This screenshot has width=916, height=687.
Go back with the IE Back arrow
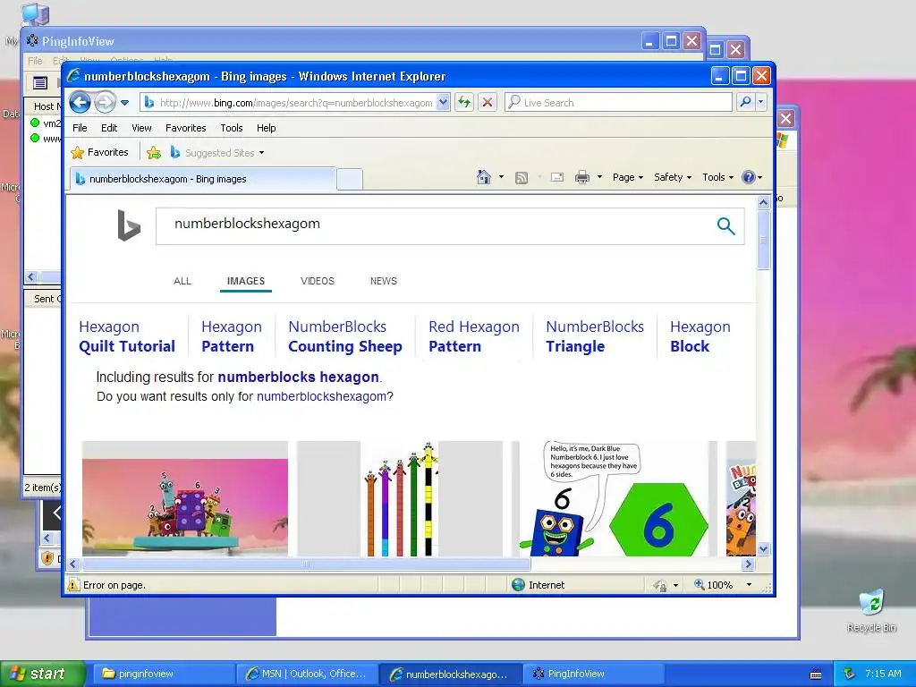pyautogui.click(x=80, y=102)
